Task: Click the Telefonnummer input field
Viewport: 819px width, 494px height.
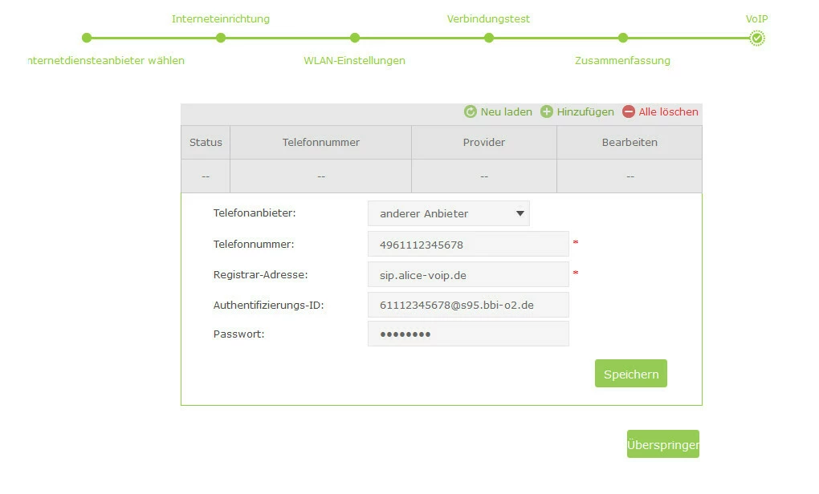Action: coord(468,244)
